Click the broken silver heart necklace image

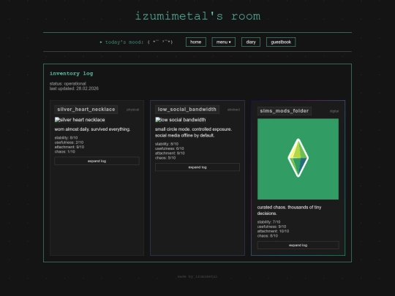[80, 120]
